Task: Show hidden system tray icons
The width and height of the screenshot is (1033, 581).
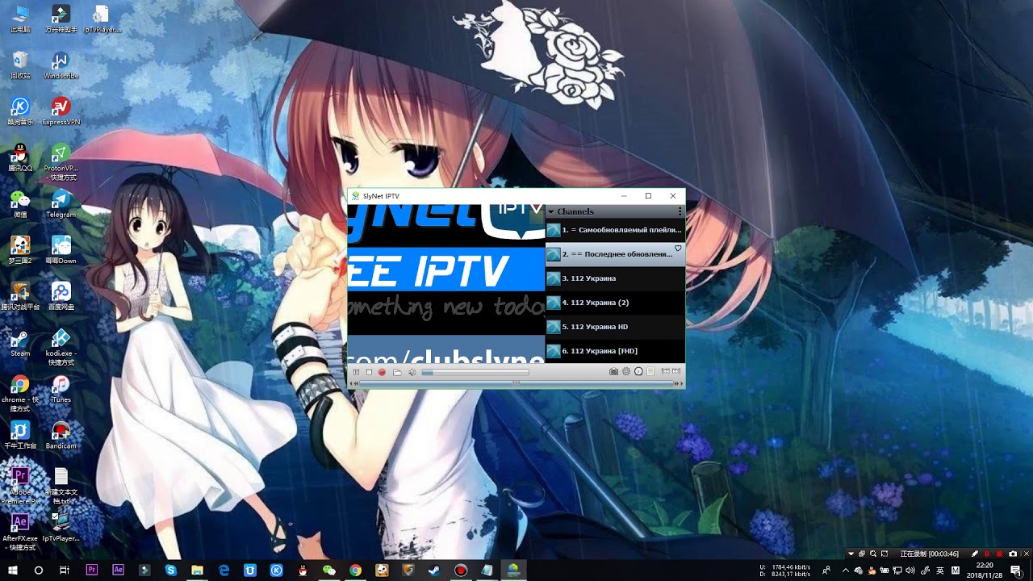Action: pos(846,571)
